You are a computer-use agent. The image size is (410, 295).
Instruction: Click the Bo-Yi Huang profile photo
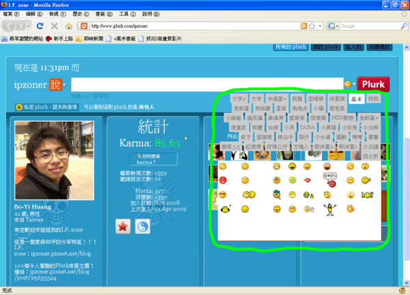click(x=55, y=160)
